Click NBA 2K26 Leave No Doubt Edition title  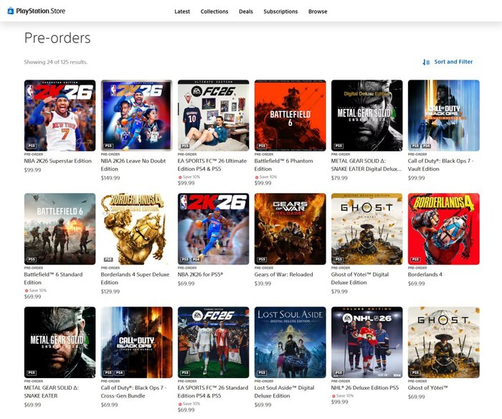[x=133, y=164]
